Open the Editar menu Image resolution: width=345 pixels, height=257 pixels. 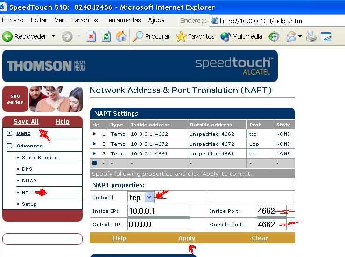coord(39,20)
